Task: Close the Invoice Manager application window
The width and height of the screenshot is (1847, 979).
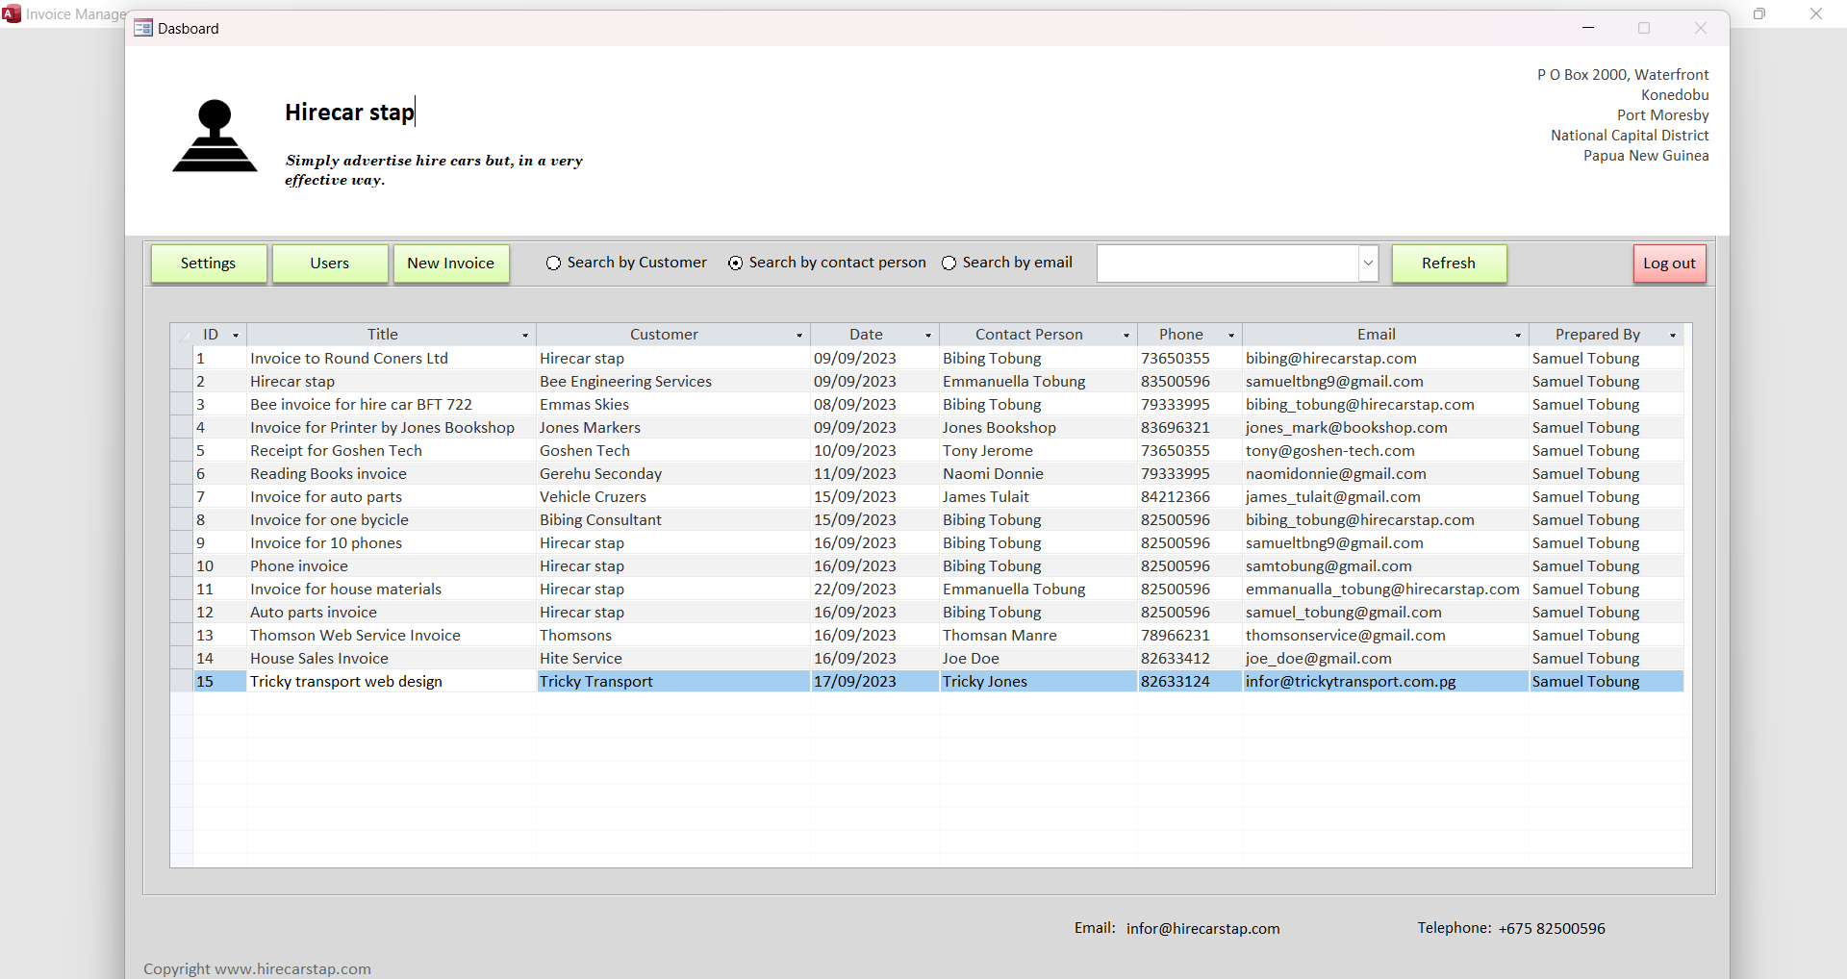Action: (1816, 13)
